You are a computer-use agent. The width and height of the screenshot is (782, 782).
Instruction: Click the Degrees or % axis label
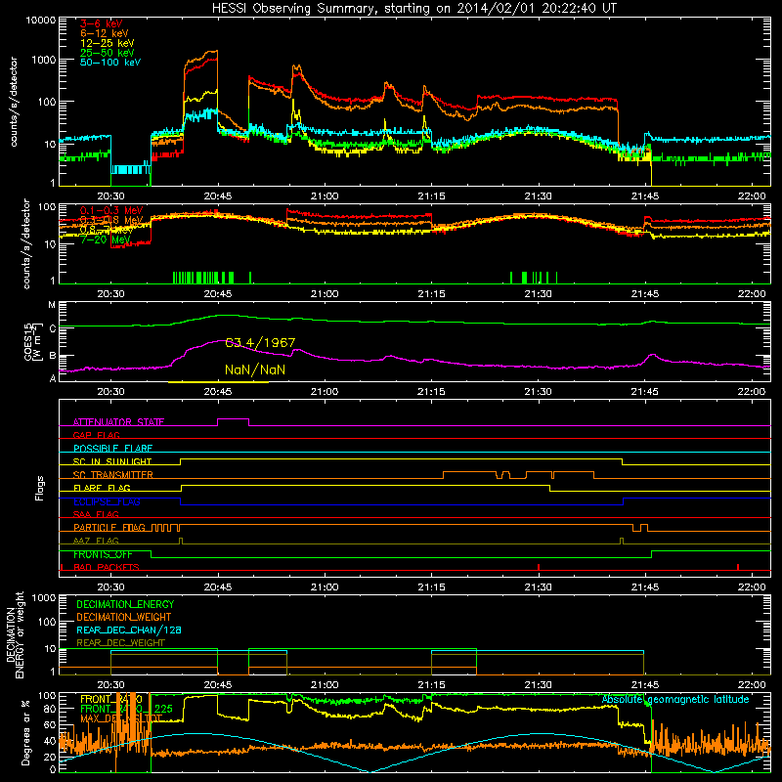pyautogui.click(x=25, y=733)
